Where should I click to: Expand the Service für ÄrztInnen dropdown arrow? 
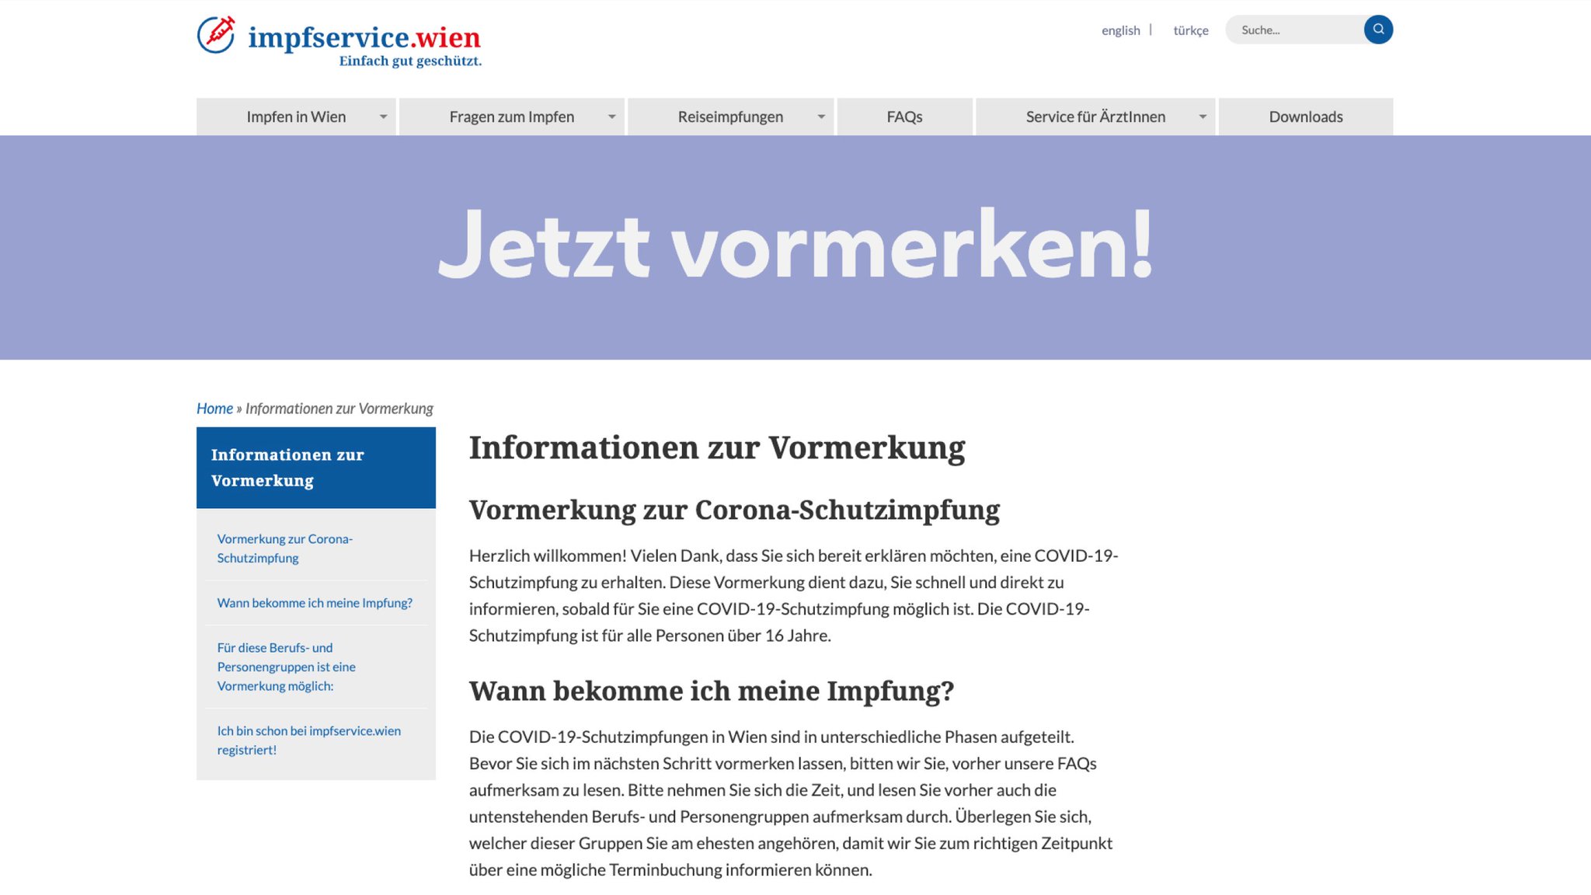(x=1202, y=117)
